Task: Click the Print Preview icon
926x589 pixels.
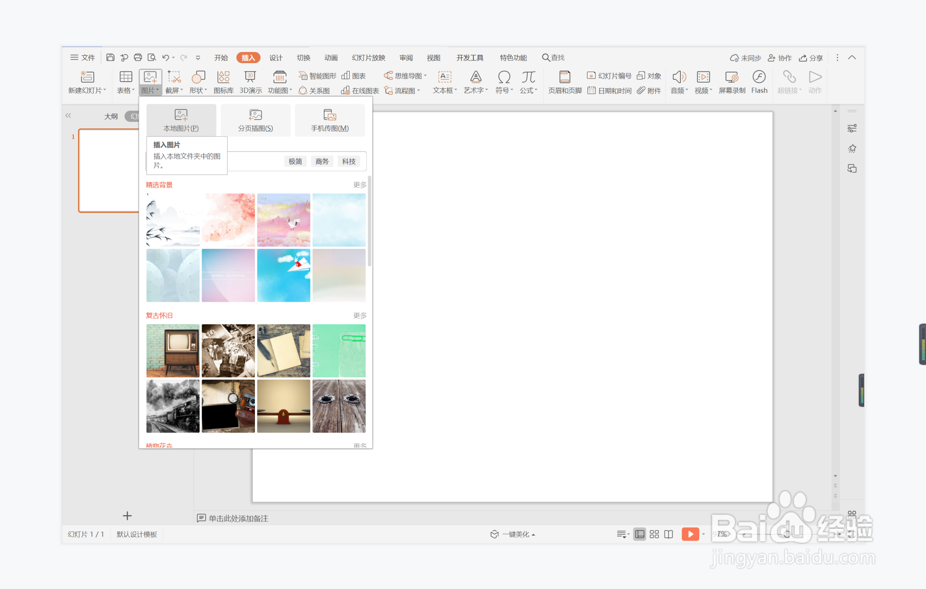Action: coord(152,58)
